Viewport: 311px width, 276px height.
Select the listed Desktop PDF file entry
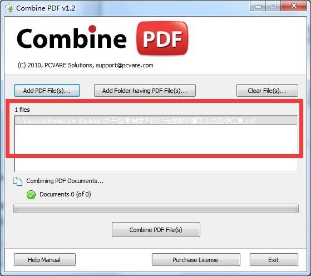point(156,121)
